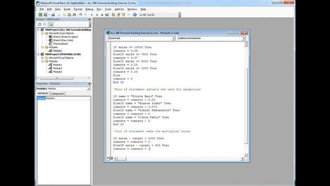Screen dimensions: 330x186
Task: Open the Help menu
Action: (143, 9)
